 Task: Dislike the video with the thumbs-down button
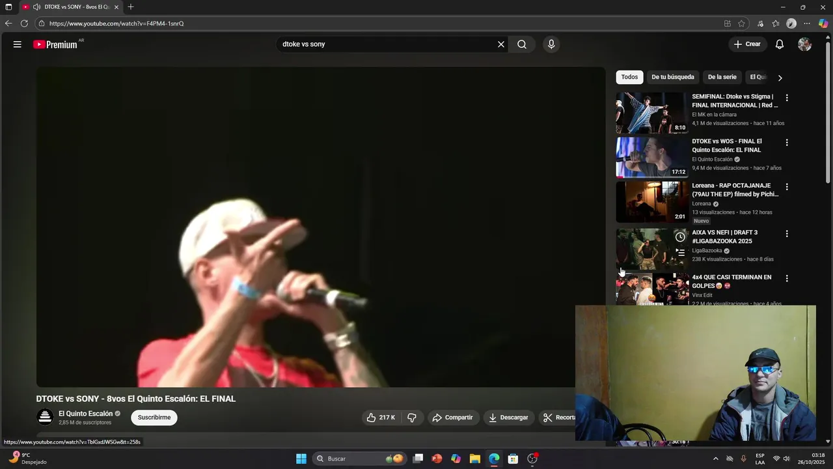[411, 418]
